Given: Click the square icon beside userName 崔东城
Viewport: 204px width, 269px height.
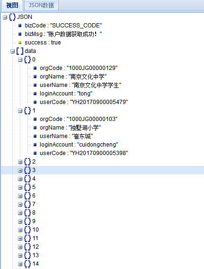Looking at the screenshot, I should (x=35, y=136).
